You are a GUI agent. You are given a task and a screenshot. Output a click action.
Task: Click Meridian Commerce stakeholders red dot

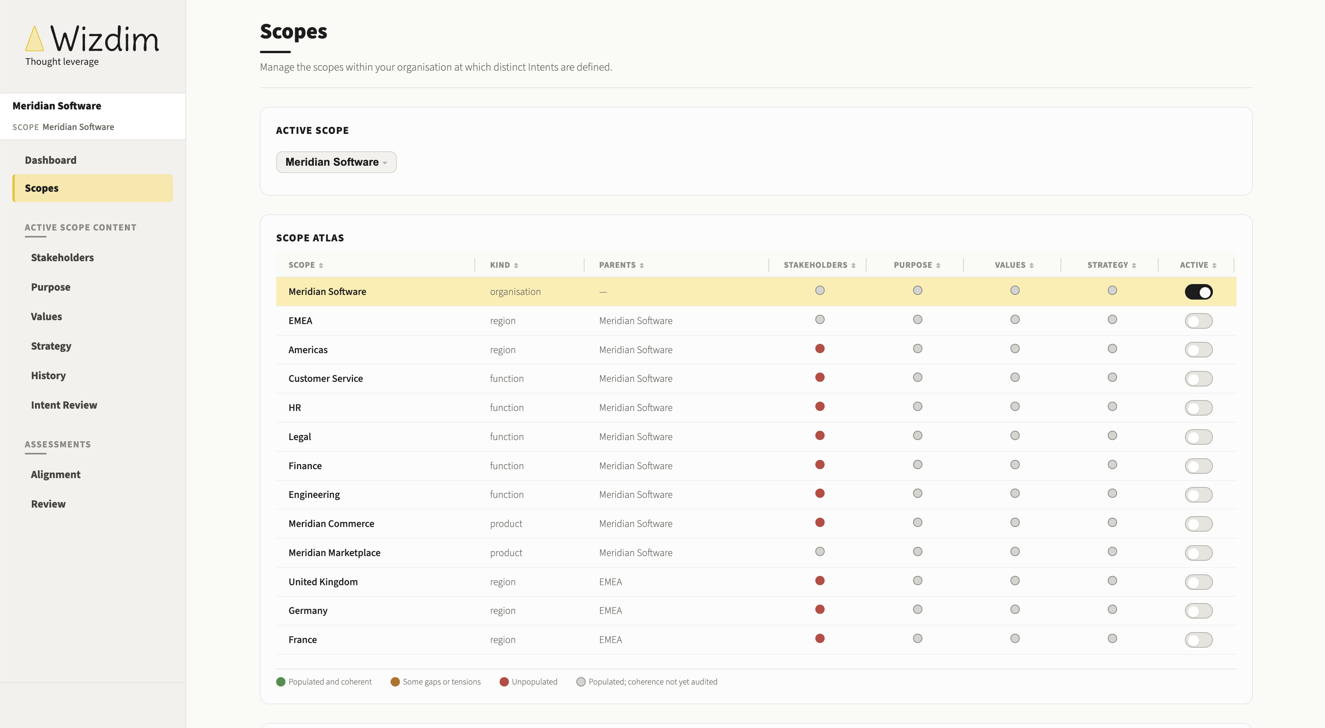coord(820,522)
